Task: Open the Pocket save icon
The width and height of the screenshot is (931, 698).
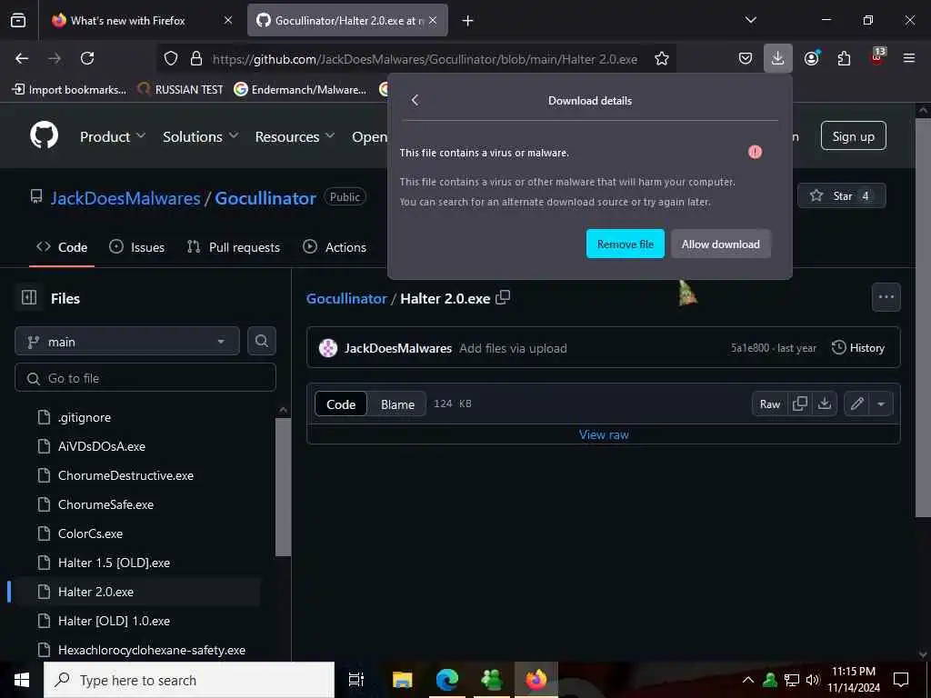Action: pyautogui.click(x=746, y=58)
